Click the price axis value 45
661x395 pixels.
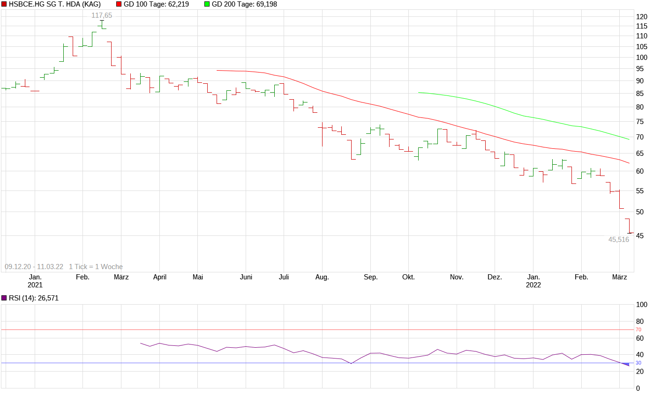[640, 236]
